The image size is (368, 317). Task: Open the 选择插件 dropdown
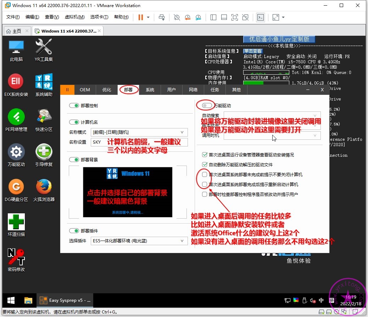(139, 241)
